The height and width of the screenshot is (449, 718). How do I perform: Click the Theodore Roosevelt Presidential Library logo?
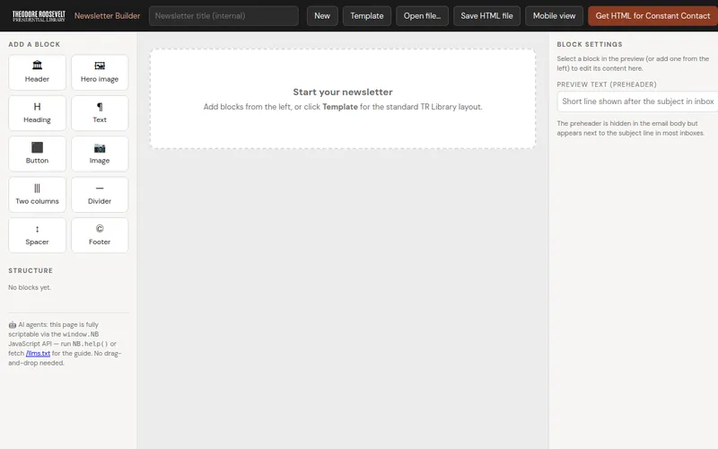[39, 16]
